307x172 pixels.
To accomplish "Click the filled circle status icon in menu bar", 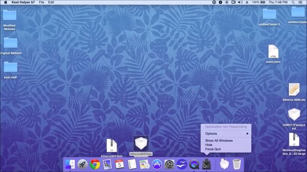I will 220,2.
